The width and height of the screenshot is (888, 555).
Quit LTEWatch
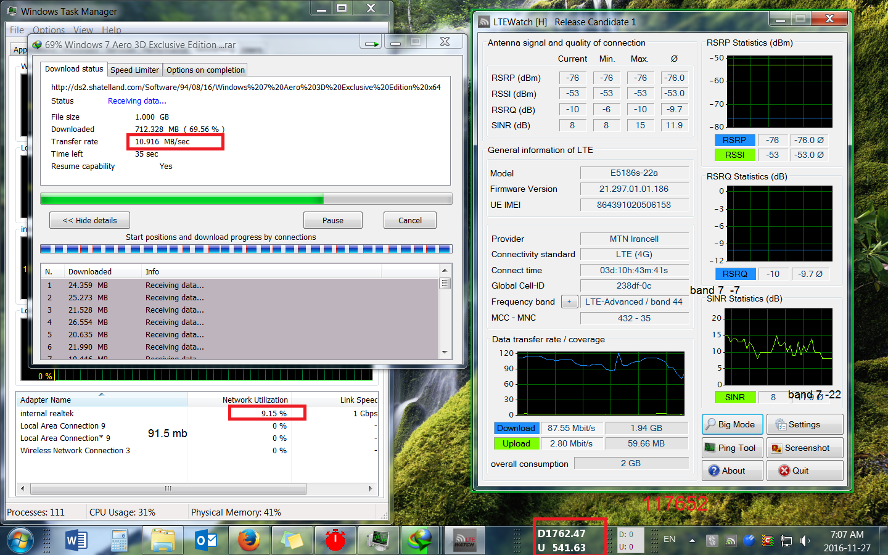805,471
